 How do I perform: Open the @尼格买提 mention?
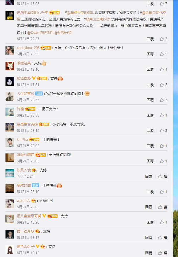pos(63,33)
